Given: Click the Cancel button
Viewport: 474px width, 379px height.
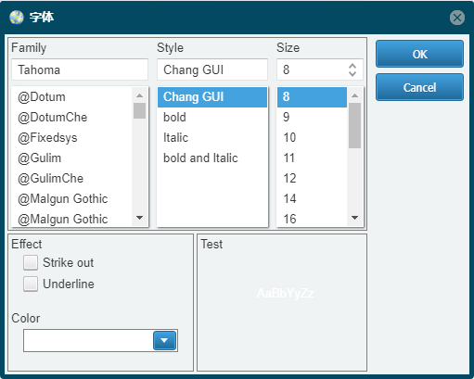Looking at the screenshot, I should point(419,87).
